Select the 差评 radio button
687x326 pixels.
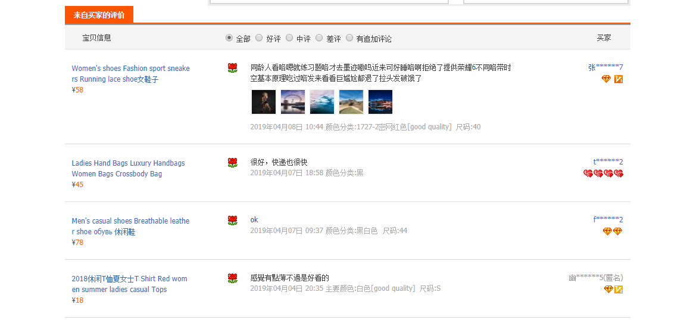[x=319, y=38]
